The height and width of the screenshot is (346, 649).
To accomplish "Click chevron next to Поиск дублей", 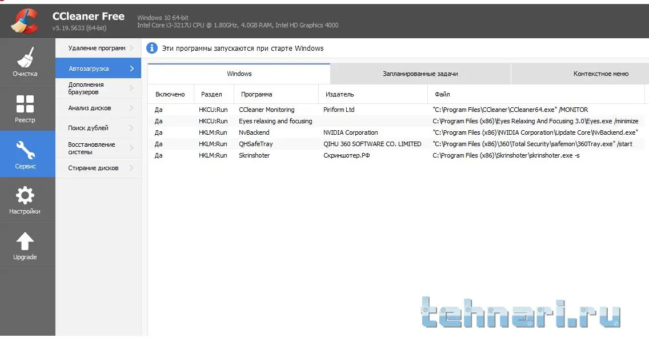I will coord(131,128).
